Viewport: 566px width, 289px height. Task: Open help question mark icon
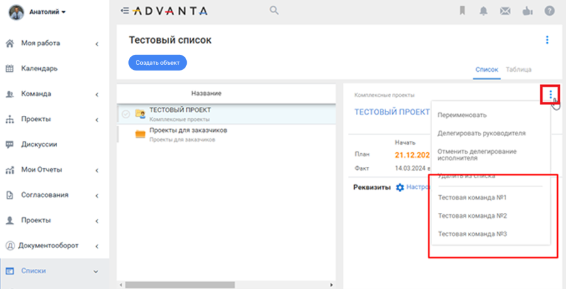tap(550, 11)
